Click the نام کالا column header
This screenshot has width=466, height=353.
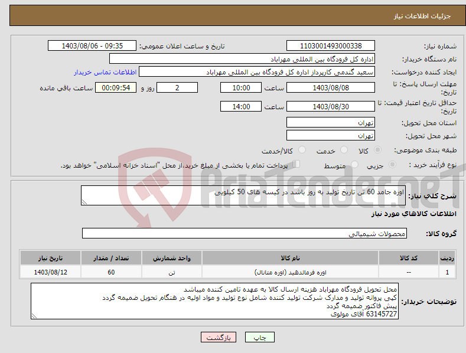tap(291, 258)
